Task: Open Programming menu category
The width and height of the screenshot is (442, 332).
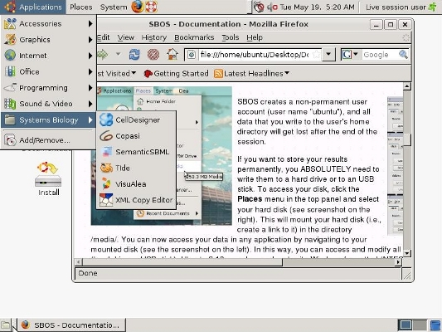Action: point(48,88)
